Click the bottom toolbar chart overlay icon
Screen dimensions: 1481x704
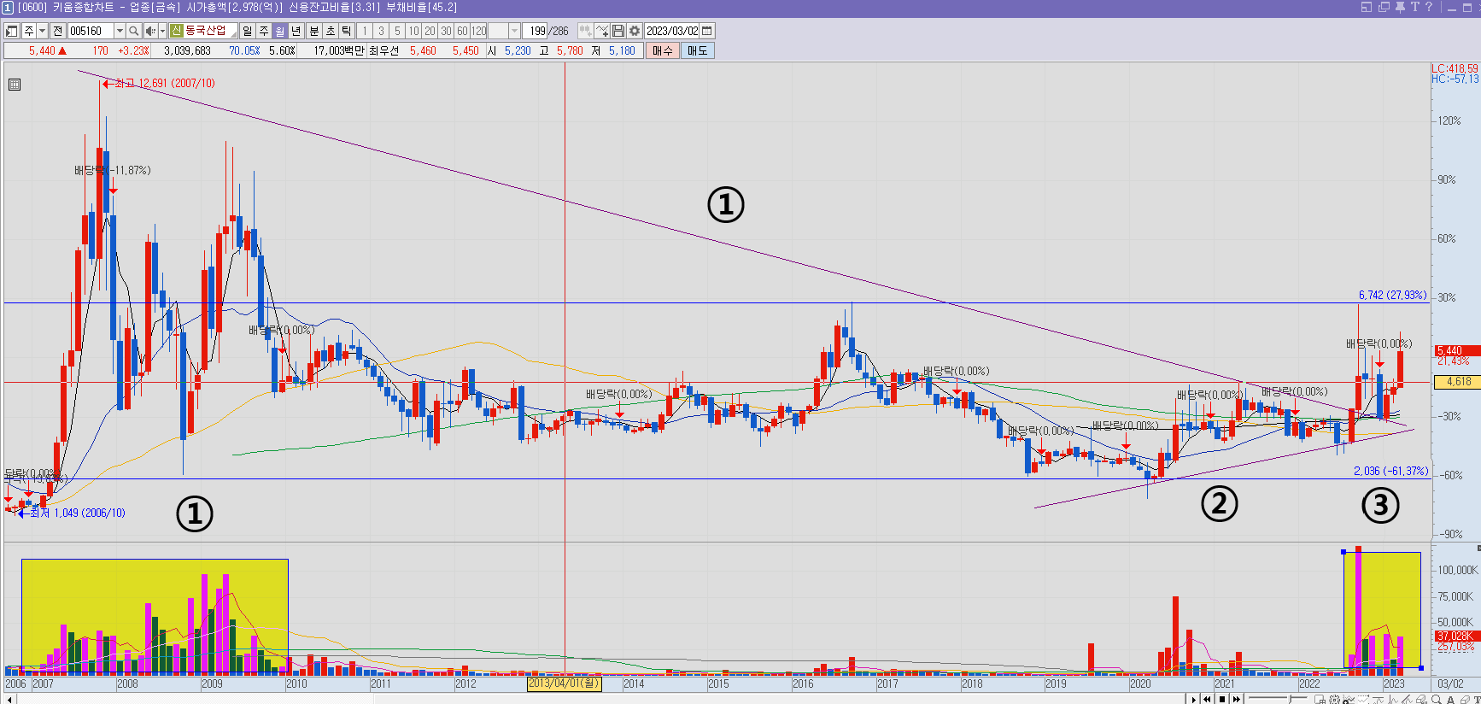pos(1349,699)
